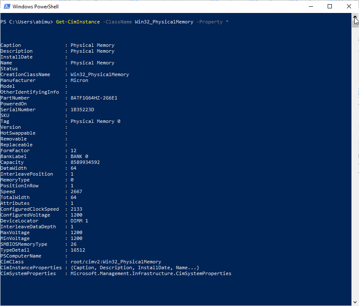Click the Capacity value 8589934592
Screen dimensions: 359x306
tap(85, 162)
